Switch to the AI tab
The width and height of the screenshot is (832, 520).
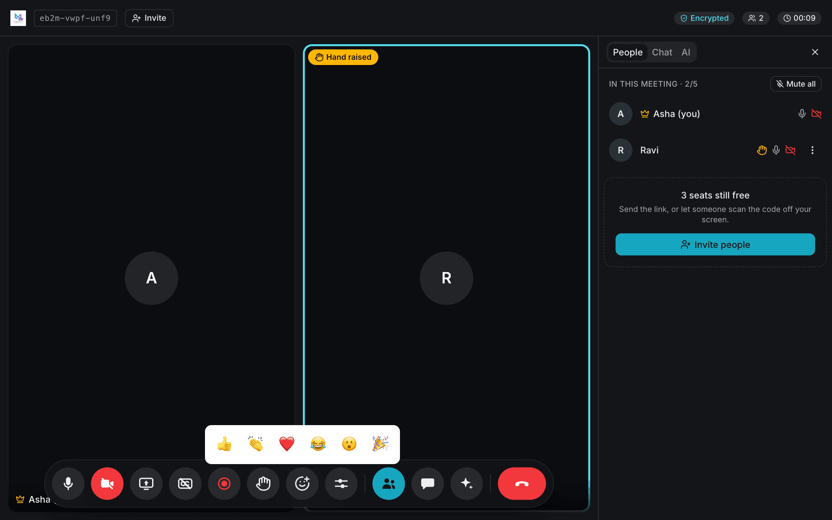pyautogui.click(x=686, y=52)
